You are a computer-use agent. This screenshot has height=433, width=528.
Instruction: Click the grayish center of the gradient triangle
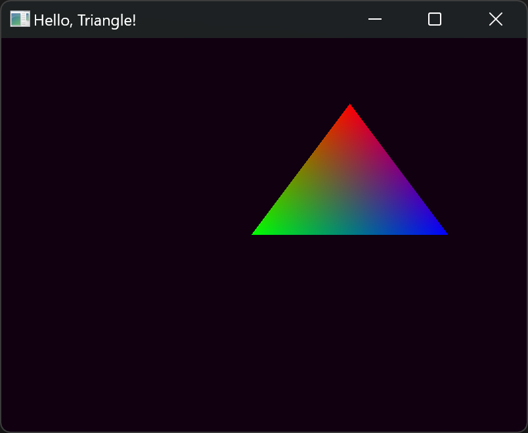(x=350, y=191)
